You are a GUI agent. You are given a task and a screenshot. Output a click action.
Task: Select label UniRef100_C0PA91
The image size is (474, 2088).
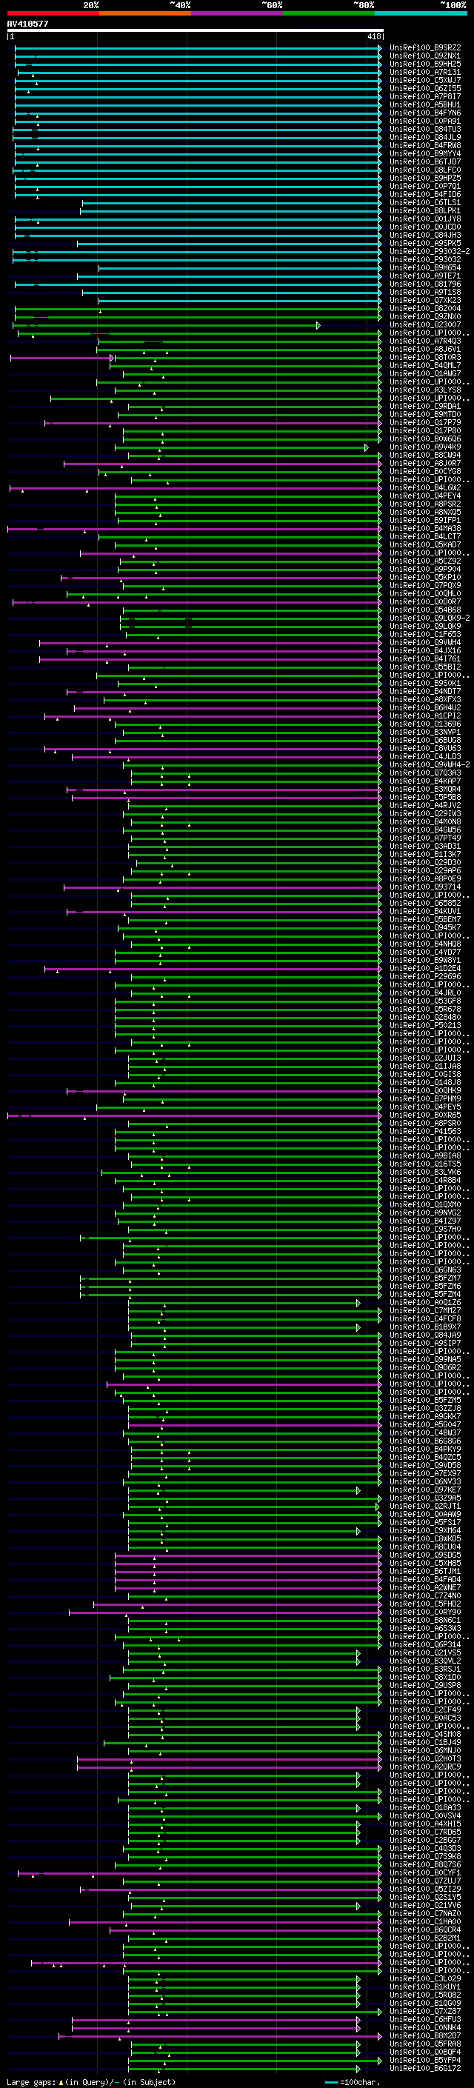click(425, 121)
